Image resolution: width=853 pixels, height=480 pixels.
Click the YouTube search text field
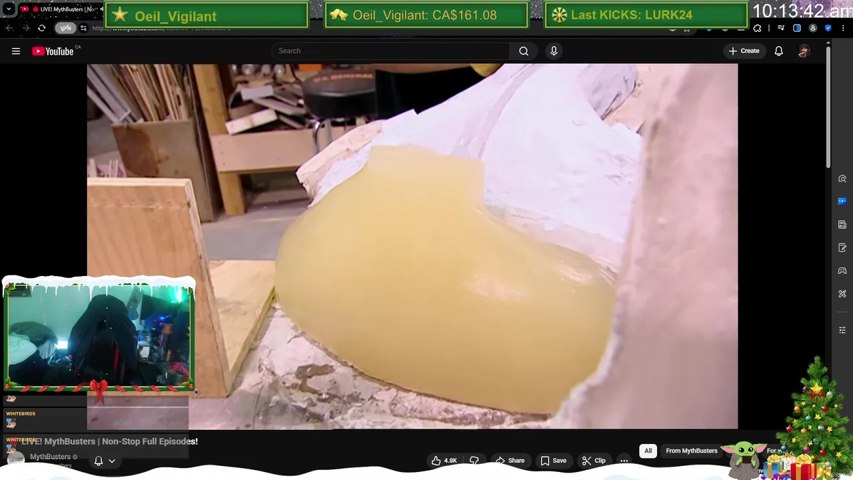click(391, 51)
